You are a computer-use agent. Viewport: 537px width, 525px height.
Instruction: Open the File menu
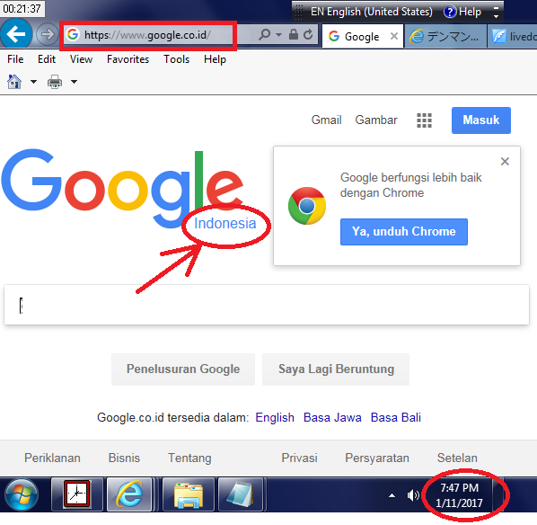click(15, 59)
